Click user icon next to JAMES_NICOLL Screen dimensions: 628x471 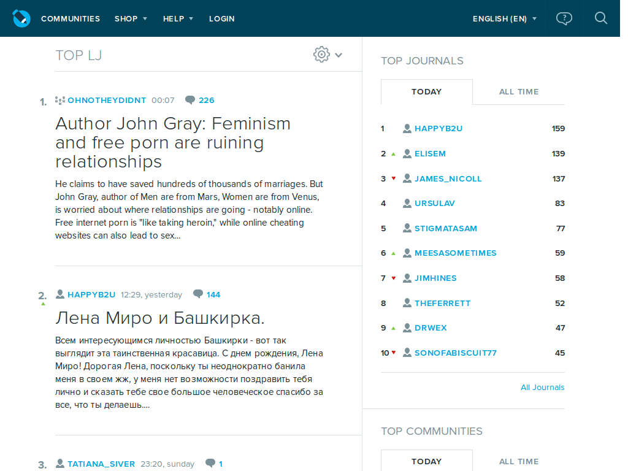407,178
